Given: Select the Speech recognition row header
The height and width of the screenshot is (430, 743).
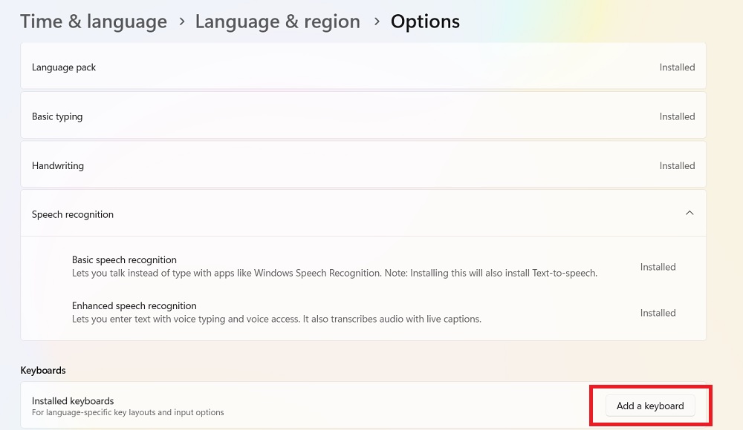Looking at the screenshot, I should pos(72,214).
